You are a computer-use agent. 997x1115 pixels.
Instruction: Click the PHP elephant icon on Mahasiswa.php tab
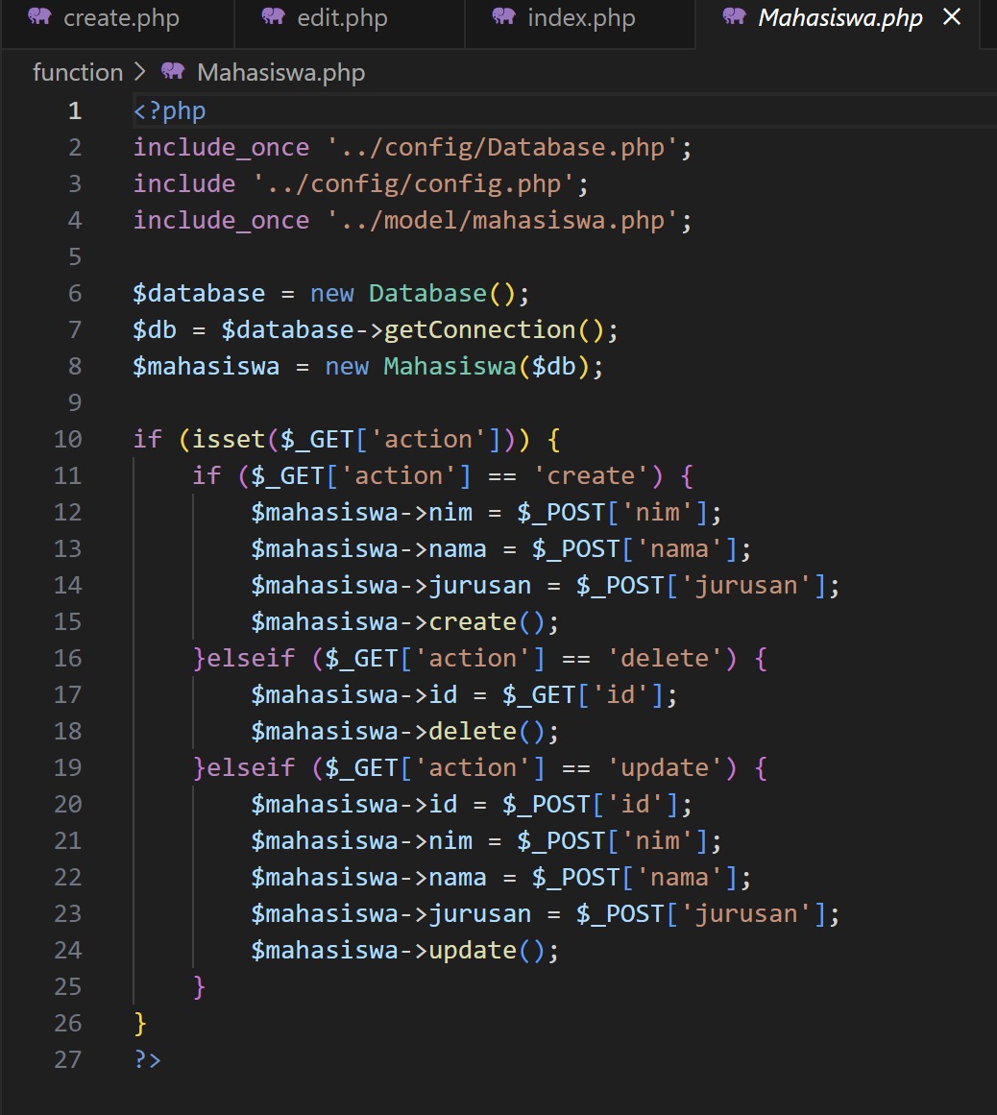click(x=734, y=17)
